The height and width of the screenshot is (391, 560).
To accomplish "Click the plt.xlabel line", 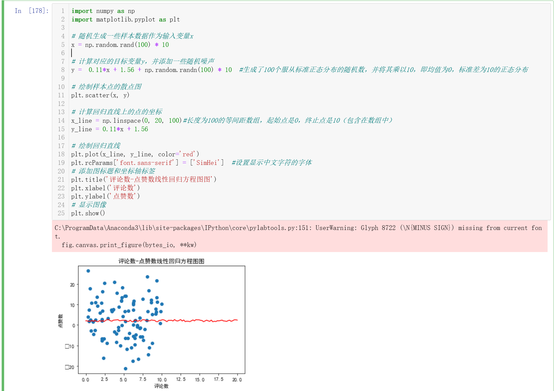I will coord(105,188).
